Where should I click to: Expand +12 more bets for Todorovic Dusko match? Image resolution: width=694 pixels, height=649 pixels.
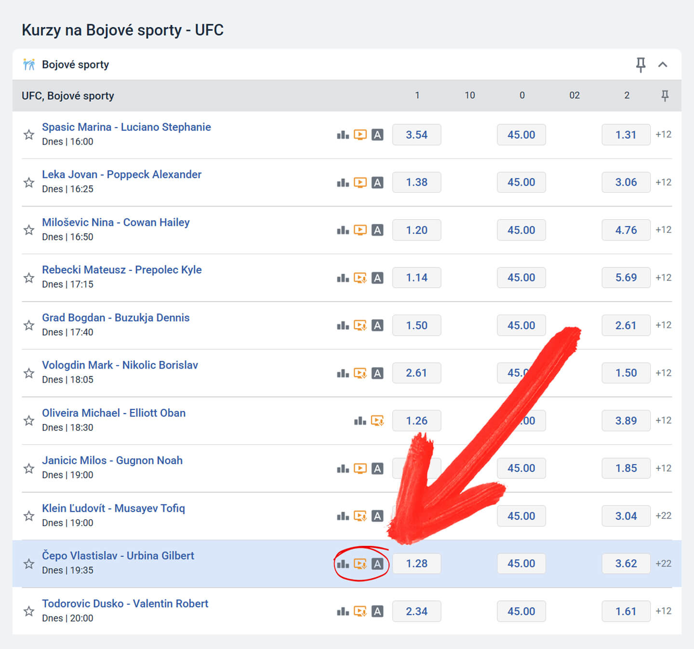click(664, 611)
